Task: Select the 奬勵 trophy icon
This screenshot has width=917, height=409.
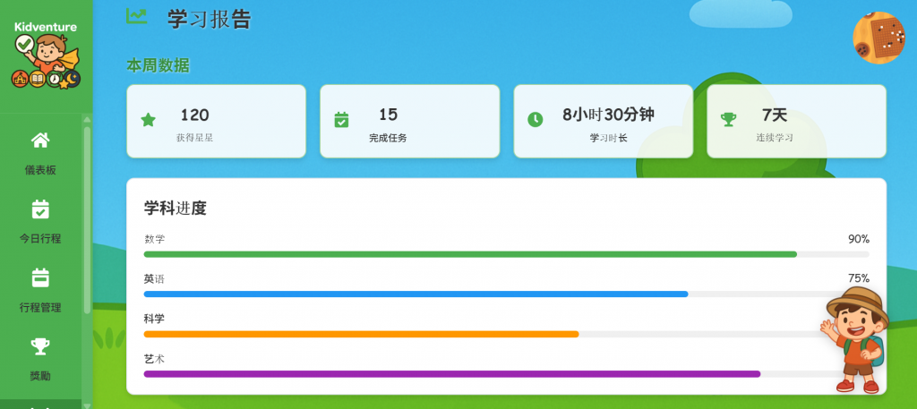Action: pos(40,346)
